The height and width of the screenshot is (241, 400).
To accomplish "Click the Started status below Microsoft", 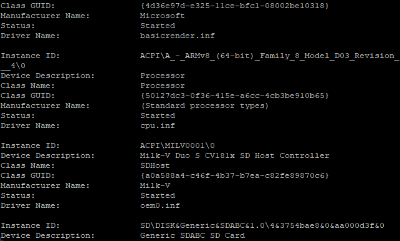I will 158,26.
